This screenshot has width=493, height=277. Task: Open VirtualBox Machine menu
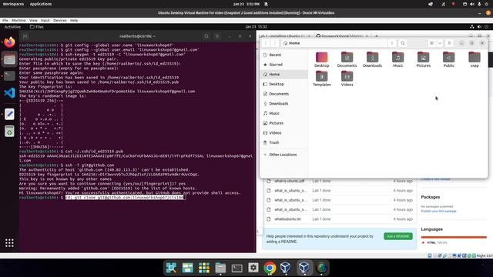(18, 20)
